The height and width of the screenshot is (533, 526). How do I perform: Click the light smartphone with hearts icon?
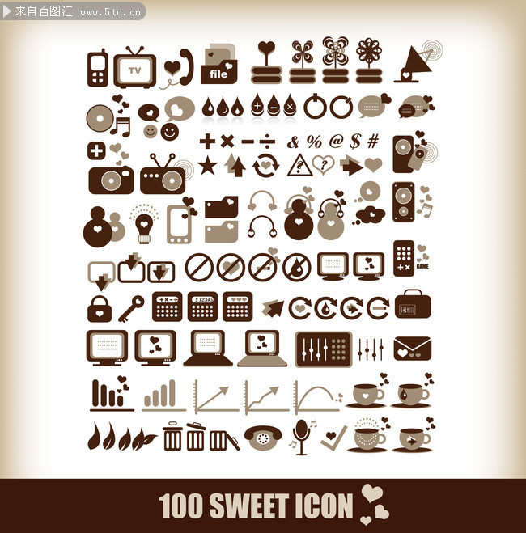(181, 220)
